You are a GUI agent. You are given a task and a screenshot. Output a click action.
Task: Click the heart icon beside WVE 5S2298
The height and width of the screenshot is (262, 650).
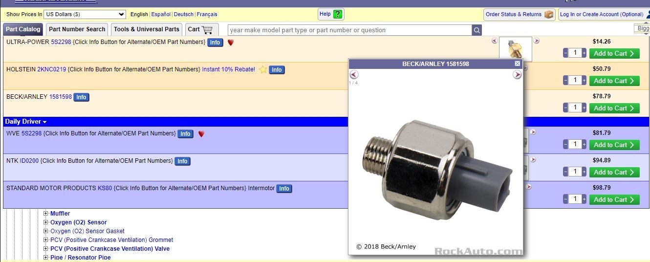click(x=201, y=134)
